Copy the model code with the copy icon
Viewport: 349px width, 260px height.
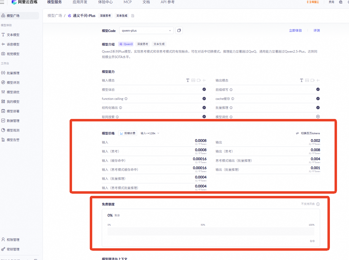click(179, 30)
